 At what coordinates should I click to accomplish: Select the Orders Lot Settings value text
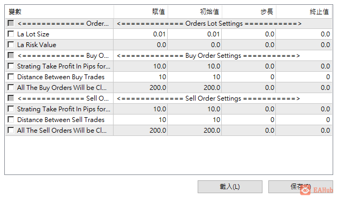tap(209, 24)
